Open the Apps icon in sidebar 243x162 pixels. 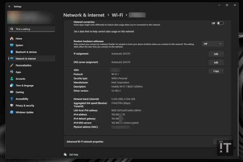[12, 72]
